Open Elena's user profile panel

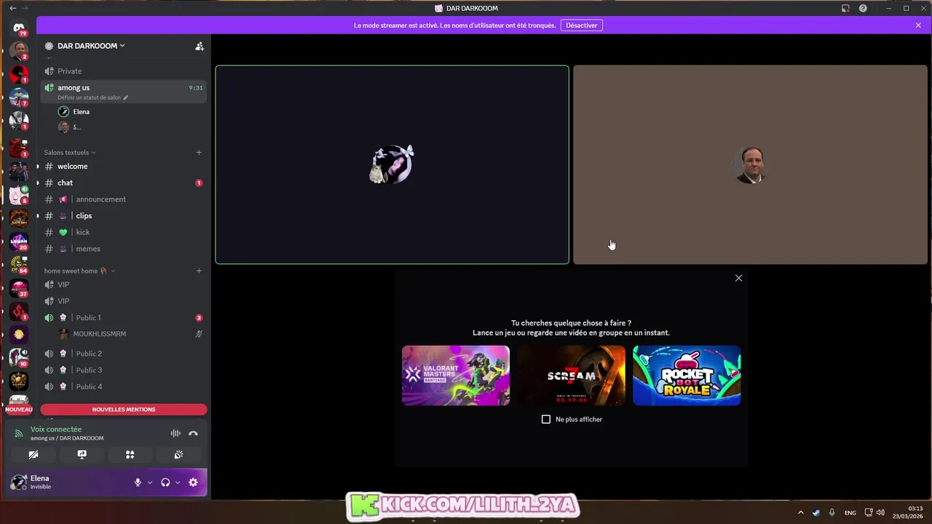69,483
